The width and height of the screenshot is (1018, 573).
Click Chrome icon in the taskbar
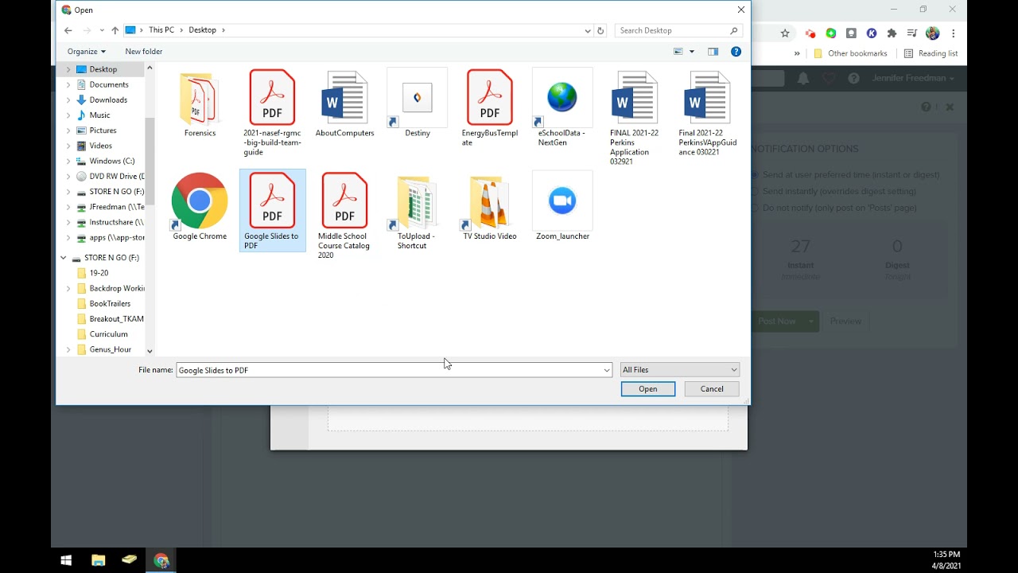click(x=161, y=560)
